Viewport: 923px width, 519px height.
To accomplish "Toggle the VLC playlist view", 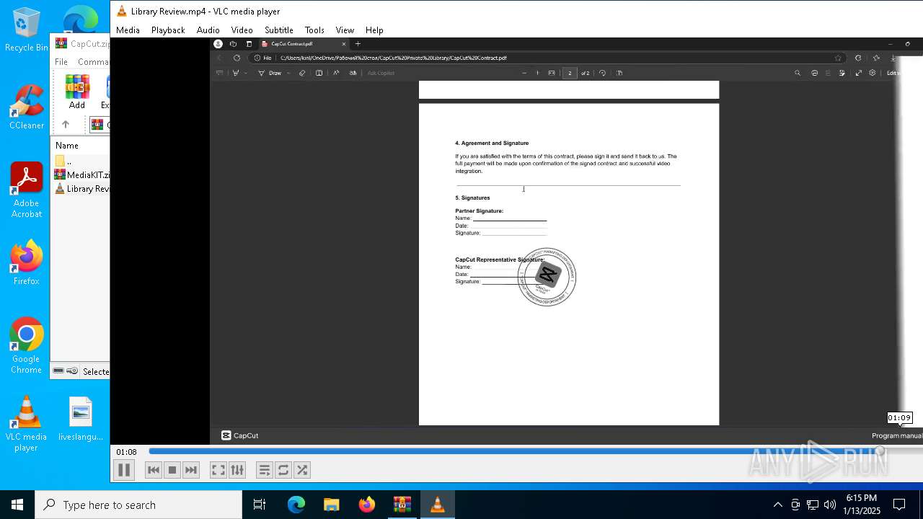I will tap(265, 470).
